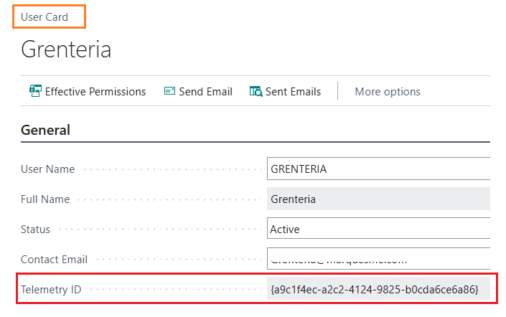Viewport: 506px width, 317px height.
Task: Select the Full Name field value
Action: tap(378, 199)
